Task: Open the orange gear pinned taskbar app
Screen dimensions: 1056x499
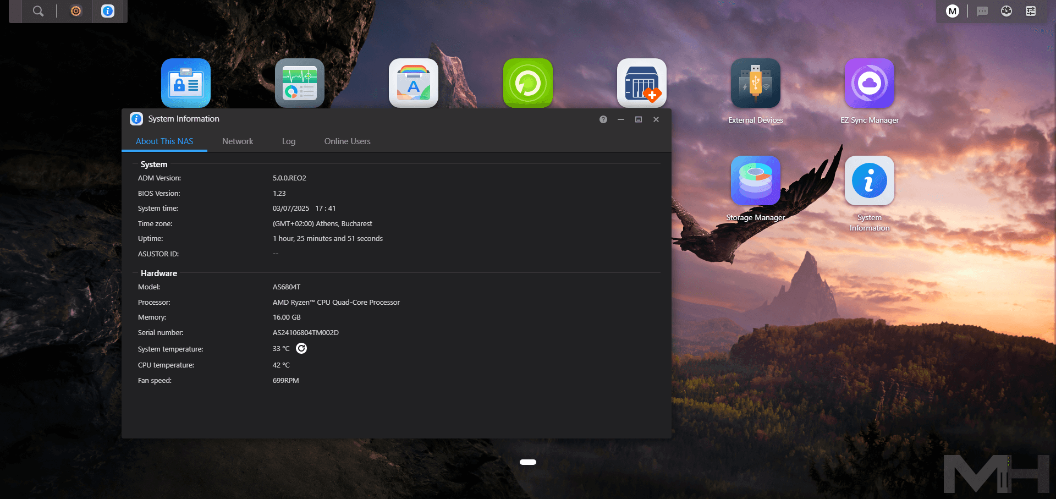Action: coord(76,11)
